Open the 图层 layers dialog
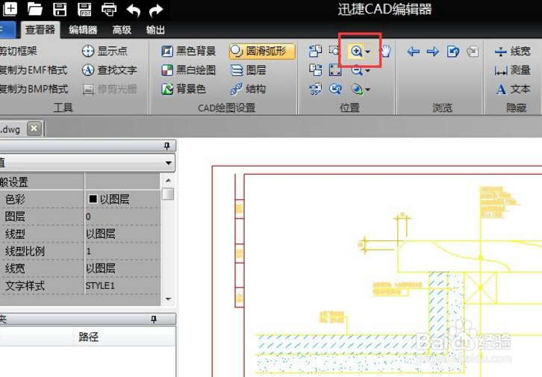 248,70
